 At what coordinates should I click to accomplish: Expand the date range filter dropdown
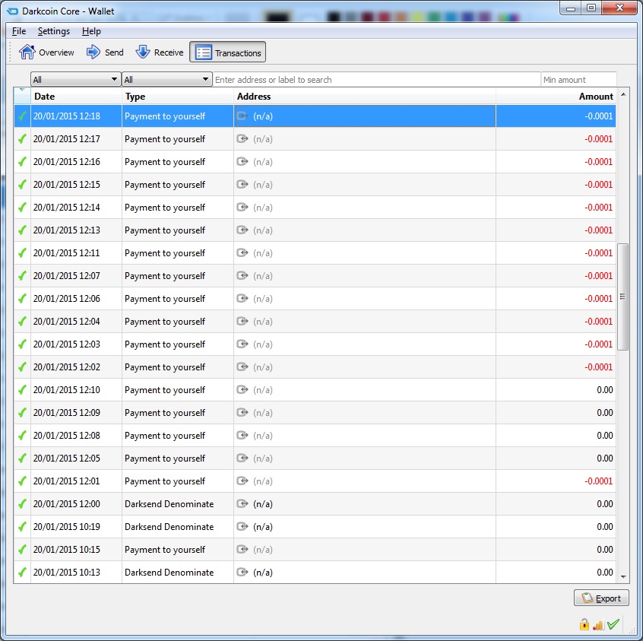[x=75, y=79]
